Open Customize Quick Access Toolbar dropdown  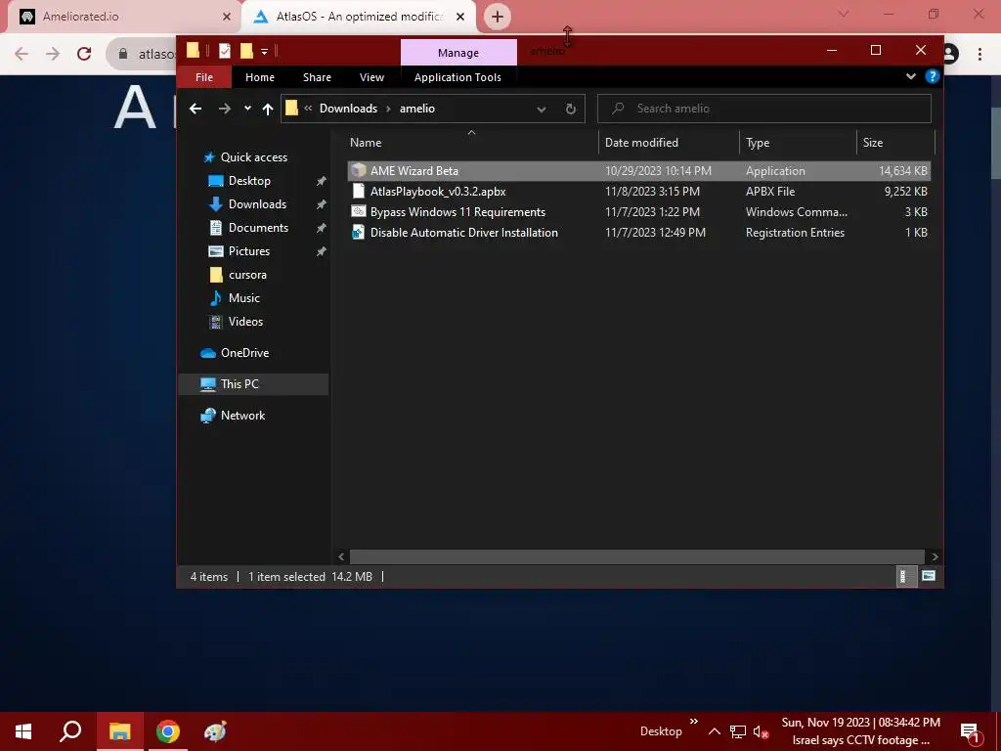[264, 51]
